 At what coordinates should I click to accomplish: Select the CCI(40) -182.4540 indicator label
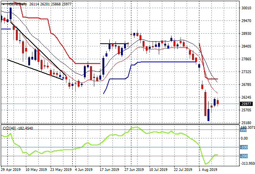(18, 128)
